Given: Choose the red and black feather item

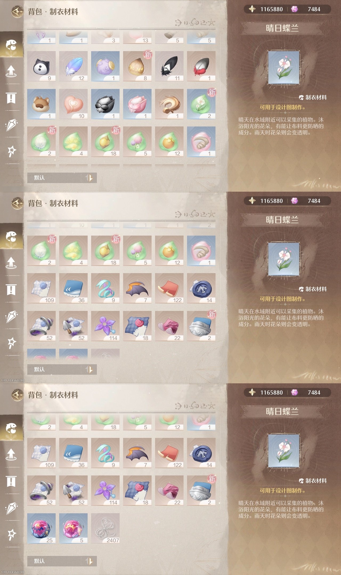Looking at the screenshot, I should (201, 66).
